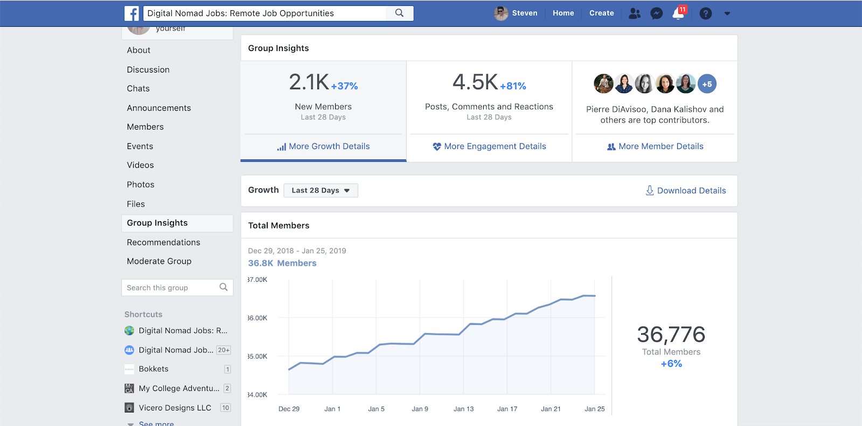
Task: Click the engagement heart icon
Action: (x=437, y=146)
